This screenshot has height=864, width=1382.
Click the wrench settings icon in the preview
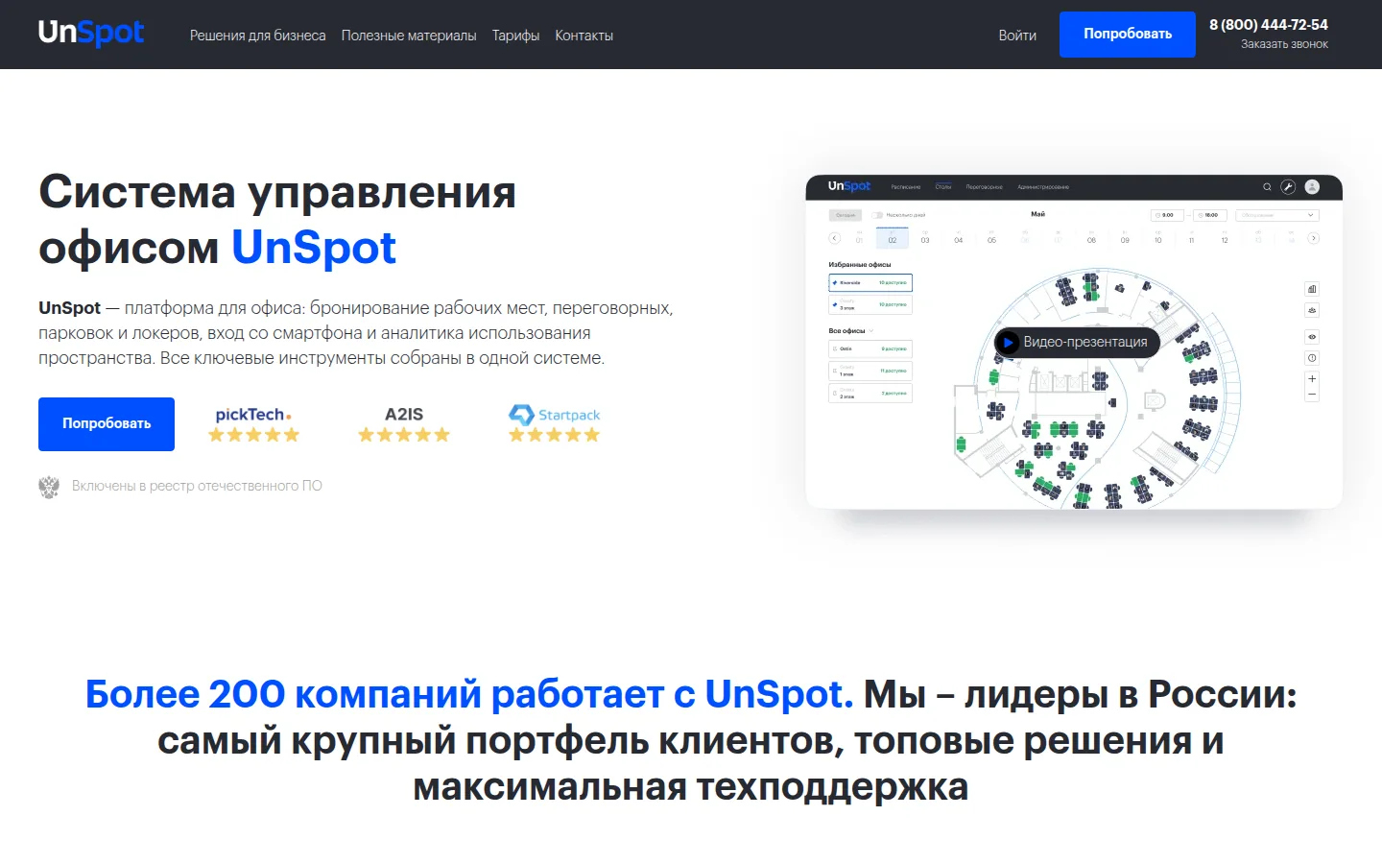coord(1288,187)
